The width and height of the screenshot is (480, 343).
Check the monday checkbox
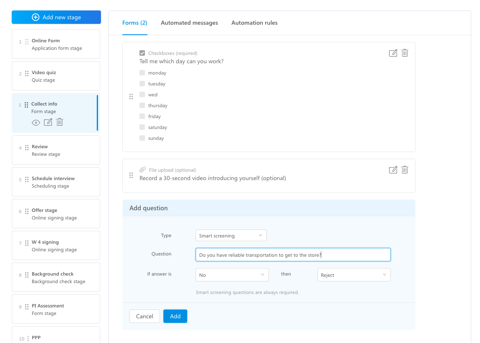pyautogui.click(x=142, y=72)
